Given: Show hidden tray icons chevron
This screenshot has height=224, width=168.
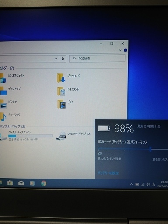Looking at the screenshot, I should [131, 184].
